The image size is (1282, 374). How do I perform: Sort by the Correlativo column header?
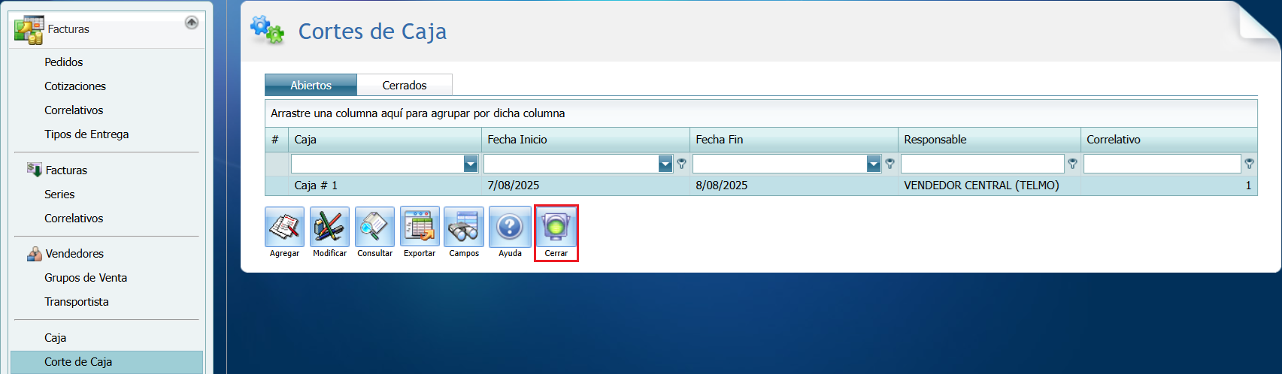tap(1169, 140)
